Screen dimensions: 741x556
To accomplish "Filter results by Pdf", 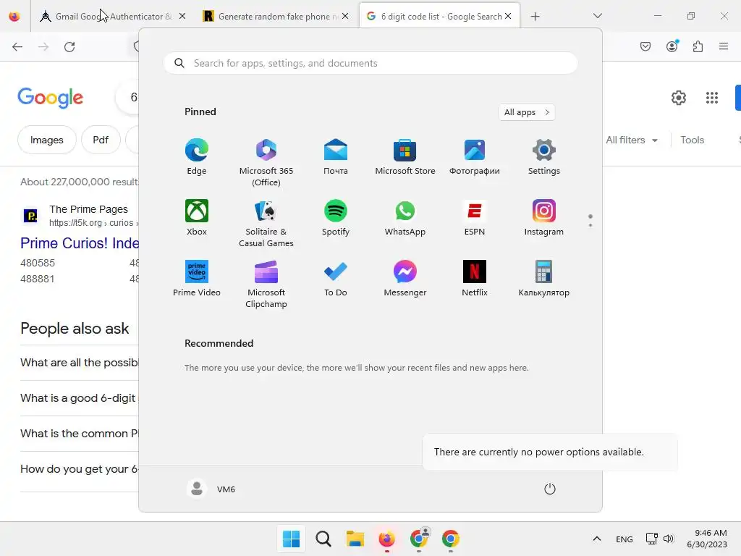I will [x=101, y=140].
